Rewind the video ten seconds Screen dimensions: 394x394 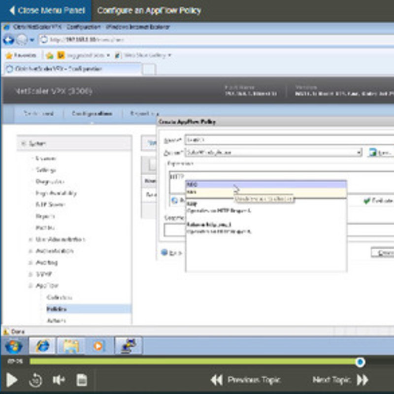point(35,380)
